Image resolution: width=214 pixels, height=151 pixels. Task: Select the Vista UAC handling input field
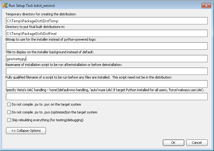coord(107,97)
